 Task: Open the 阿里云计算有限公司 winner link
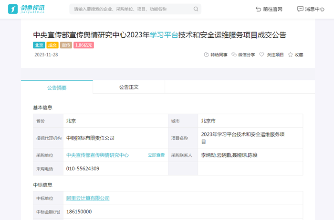pos(88,198)
